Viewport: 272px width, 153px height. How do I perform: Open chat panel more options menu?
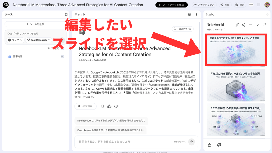196,14
